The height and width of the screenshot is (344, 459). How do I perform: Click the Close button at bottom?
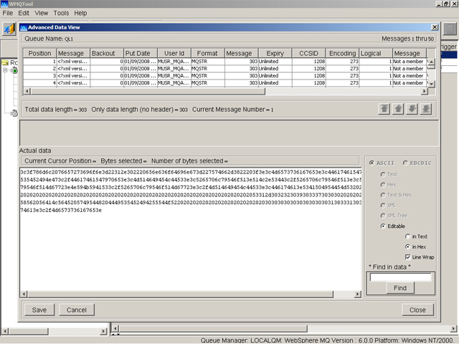tap(417, 310)
